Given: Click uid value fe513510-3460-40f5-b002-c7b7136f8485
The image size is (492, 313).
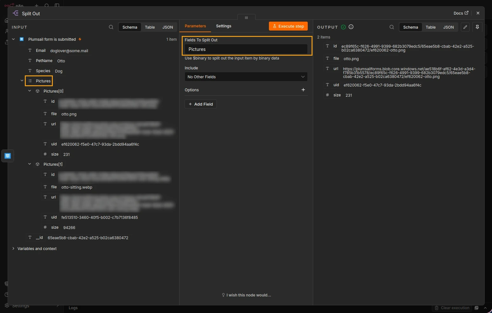Looking at the screenshot, I should [x=100, y=218].
